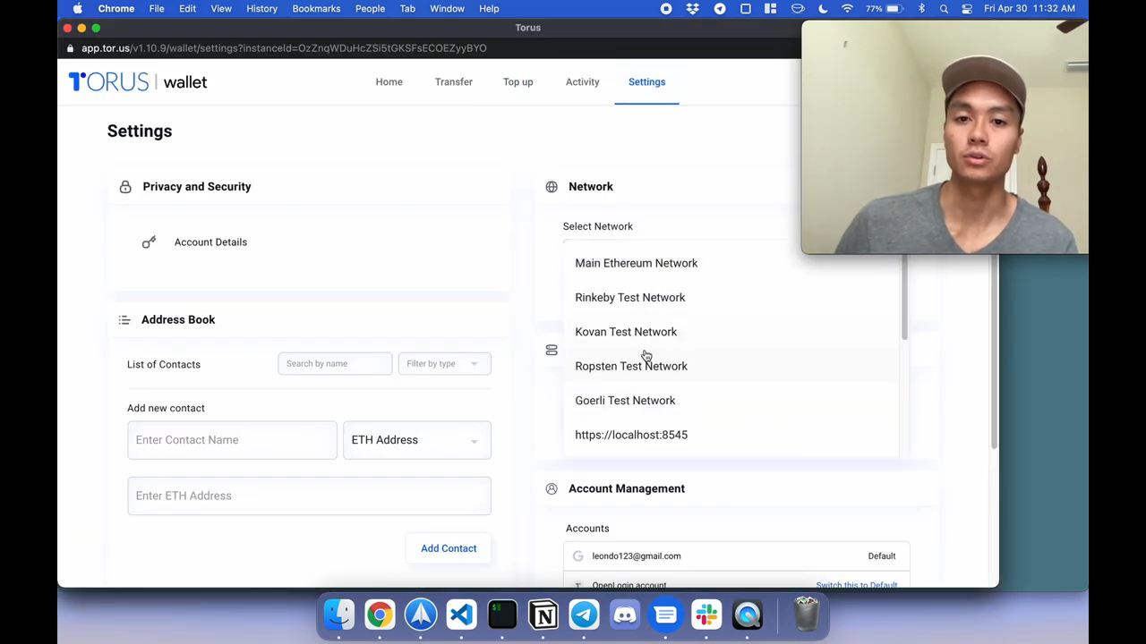
Task: Click the Do Not Disturb moon icon
Action: tap(823, 9)
